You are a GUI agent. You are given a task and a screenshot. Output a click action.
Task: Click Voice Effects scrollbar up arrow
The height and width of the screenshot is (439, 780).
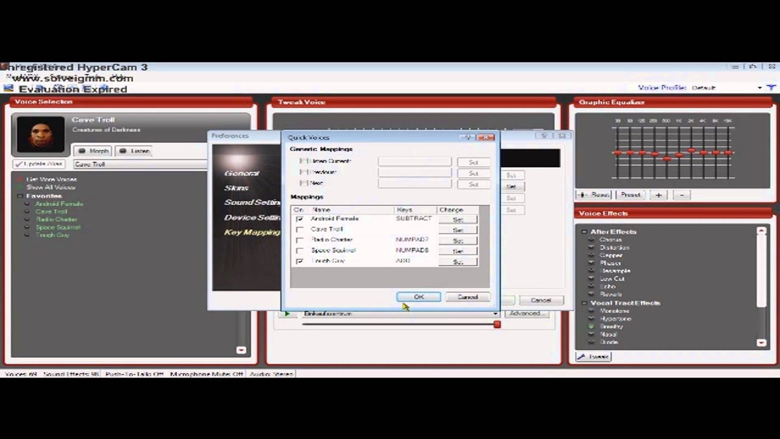(762, 231)
